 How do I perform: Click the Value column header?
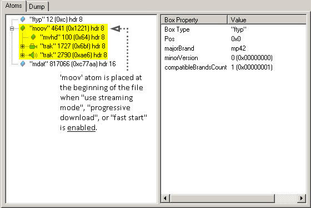click(267, 20)
